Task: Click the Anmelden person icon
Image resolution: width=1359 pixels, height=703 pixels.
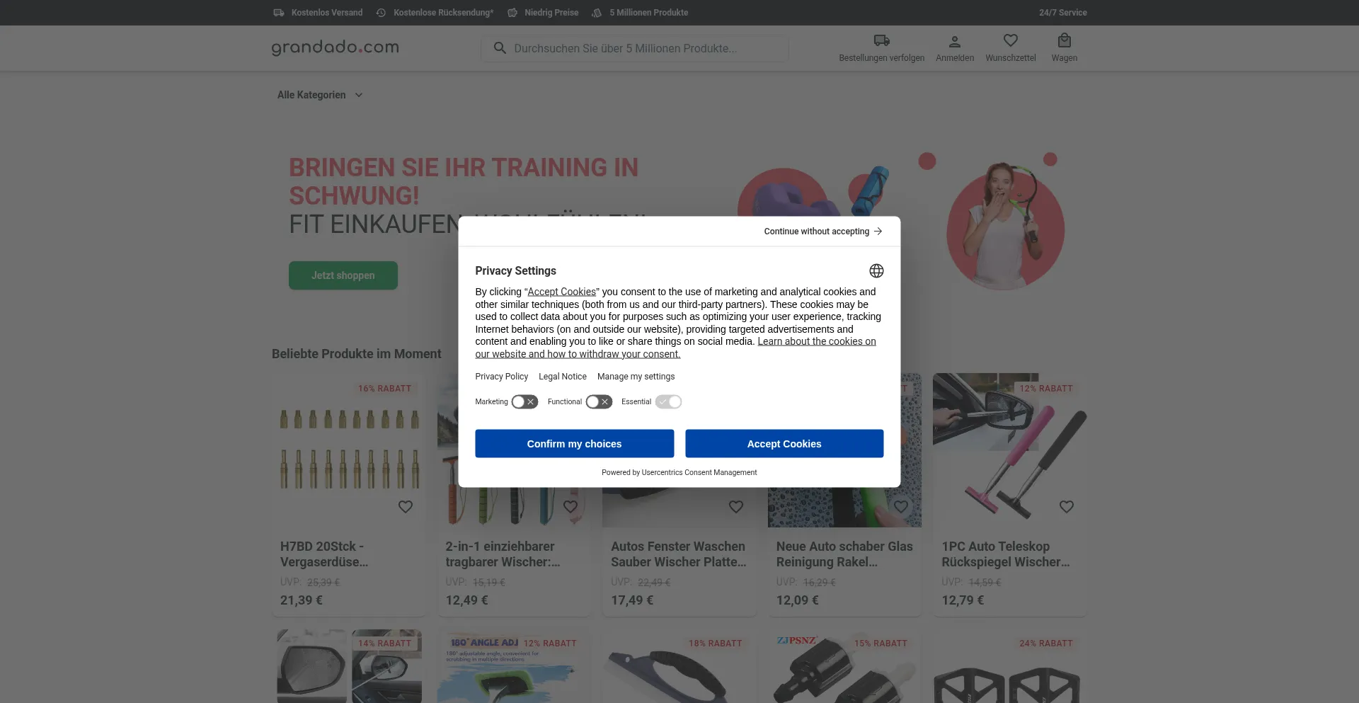Action: [x=954, y=42]
